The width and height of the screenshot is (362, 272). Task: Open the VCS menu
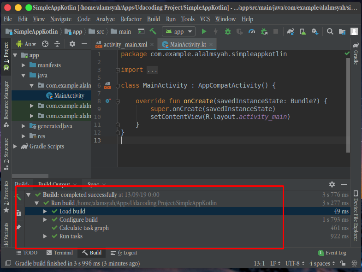[205, 19]
